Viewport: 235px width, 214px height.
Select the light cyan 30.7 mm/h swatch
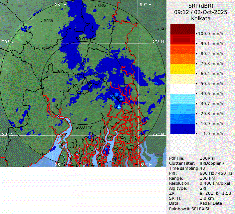pos(182,99)
